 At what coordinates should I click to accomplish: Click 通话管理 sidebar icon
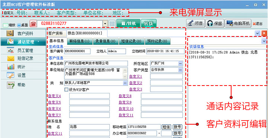[x=11, y=42]
